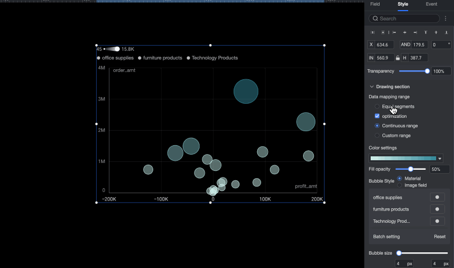Click the align right icon
The width and height of the screenshot is (454, 268).
point(415,32)
